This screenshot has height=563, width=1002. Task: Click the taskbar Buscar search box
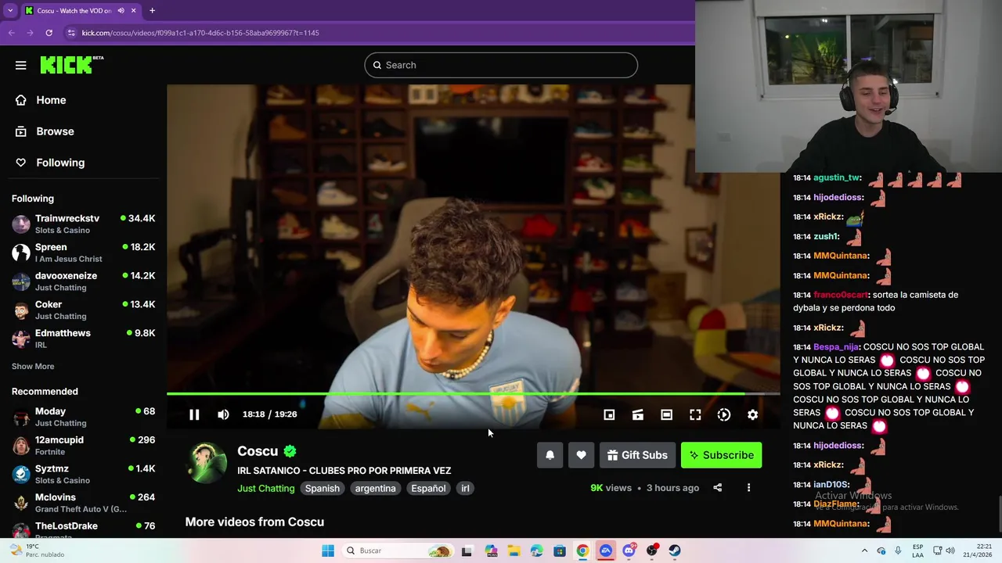coord(399,550)
